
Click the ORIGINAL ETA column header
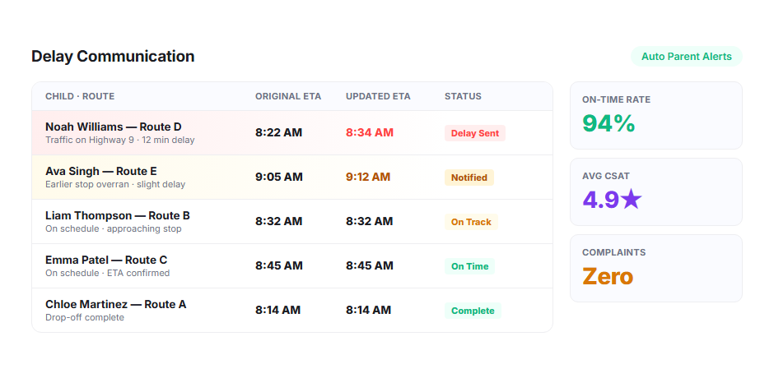point(288,96)
